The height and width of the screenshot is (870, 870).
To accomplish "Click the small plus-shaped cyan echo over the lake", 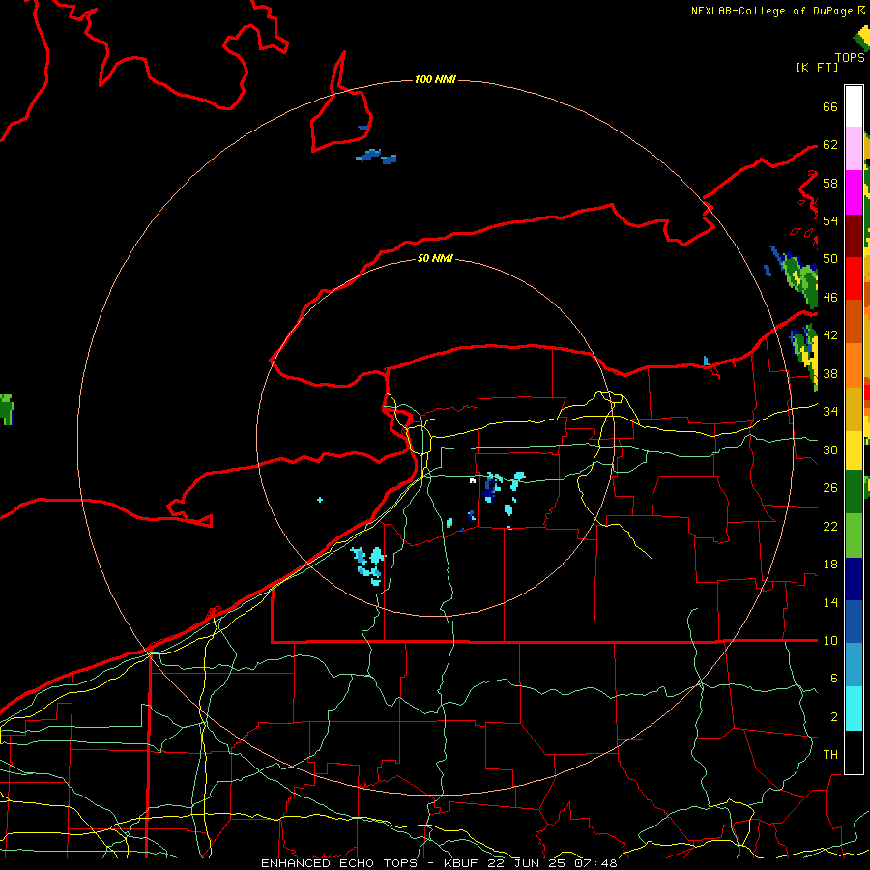I will 320,500.
